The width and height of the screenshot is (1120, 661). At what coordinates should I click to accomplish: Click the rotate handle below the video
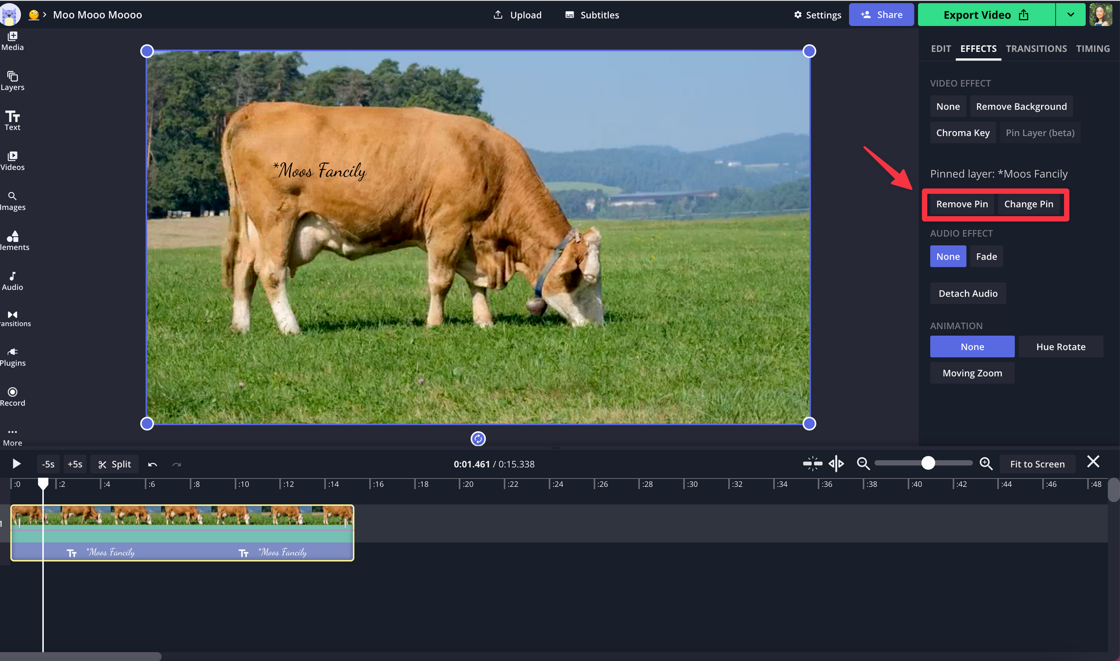478,439
